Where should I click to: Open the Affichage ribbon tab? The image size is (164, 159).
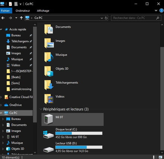[43, 11]
